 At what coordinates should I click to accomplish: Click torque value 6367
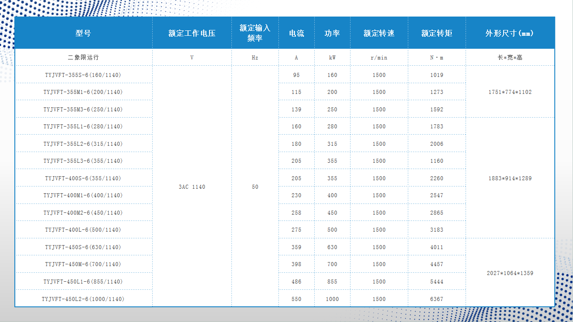coord(437,299)
